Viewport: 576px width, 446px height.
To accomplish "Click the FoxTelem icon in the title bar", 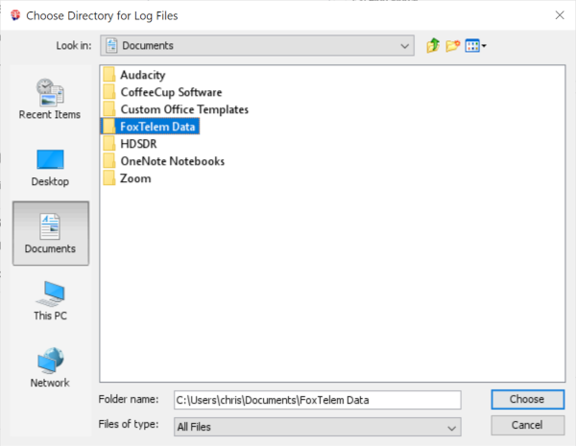I will 15,15.
